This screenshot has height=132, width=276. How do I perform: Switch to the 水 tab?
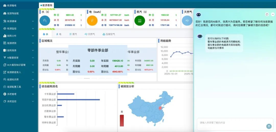pos(45,34)
